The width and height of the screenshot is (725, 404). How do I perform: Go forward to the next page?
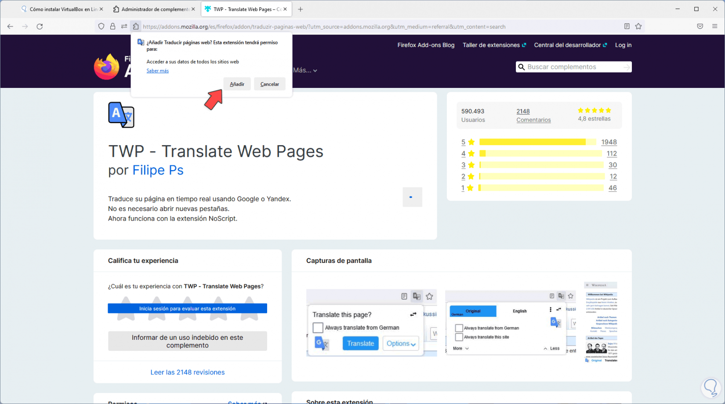(25, 26)
